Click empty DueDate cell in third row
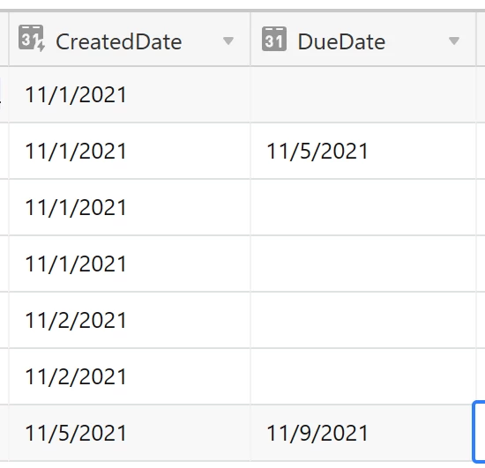Viewport: 485px width, 468px height. click(x=363, y=207)
